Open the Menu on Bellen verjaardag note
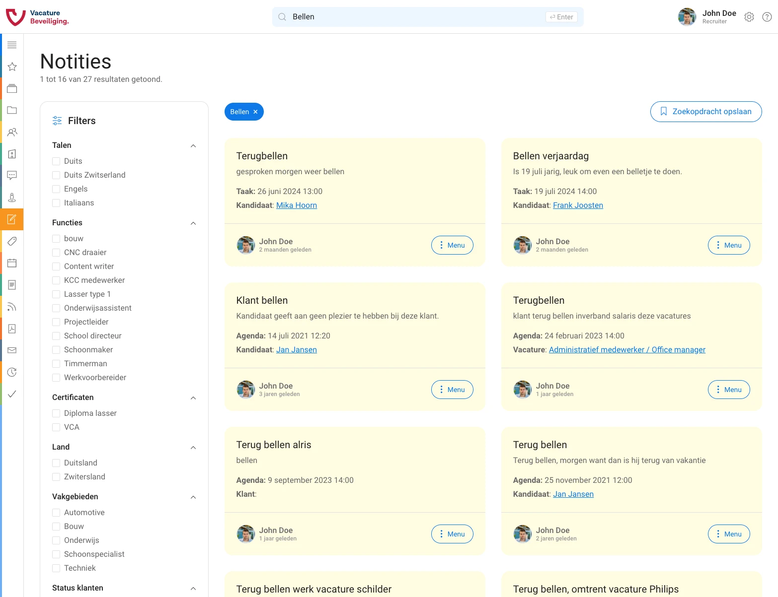778x597 pixels. (x=729, y=245)
